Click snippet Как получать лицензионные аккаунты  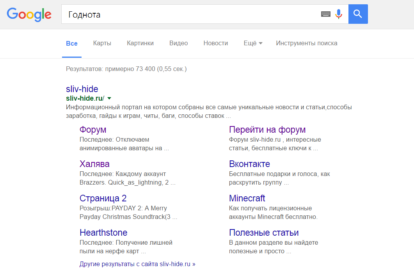pyautogui.click(x=273, y=213)
